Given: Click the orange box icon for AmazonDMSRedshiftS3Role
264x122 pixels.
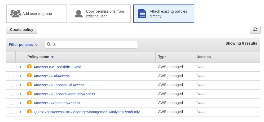Looking at the screenshot, I should point(29,67).
